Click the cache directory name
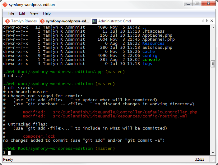Image resolution: width=218 pixels, height=165 pixels. coord(148,52)
